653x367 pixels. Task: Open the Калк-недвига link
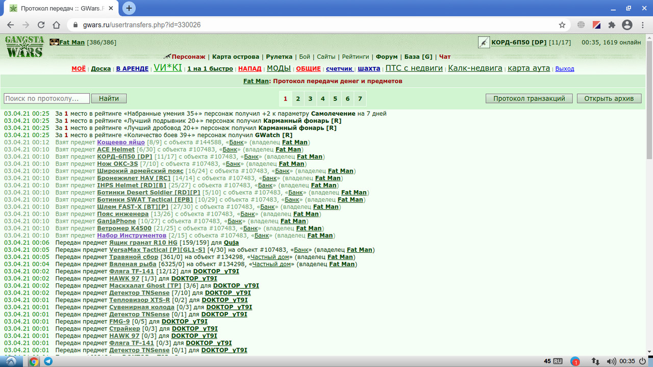pyautogui.click(x=475, y=68)
